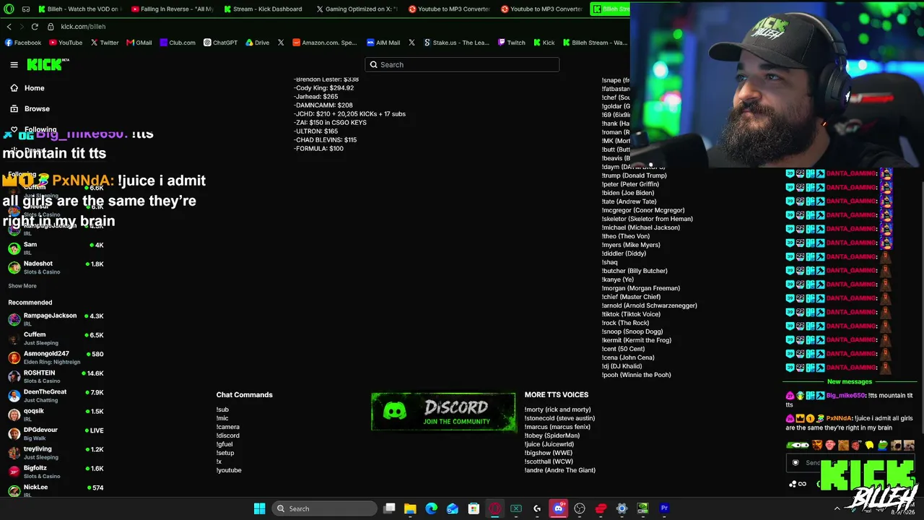Open the treyliving channel avatar
The image size is (924, 520).
click(x=14, y=453)
